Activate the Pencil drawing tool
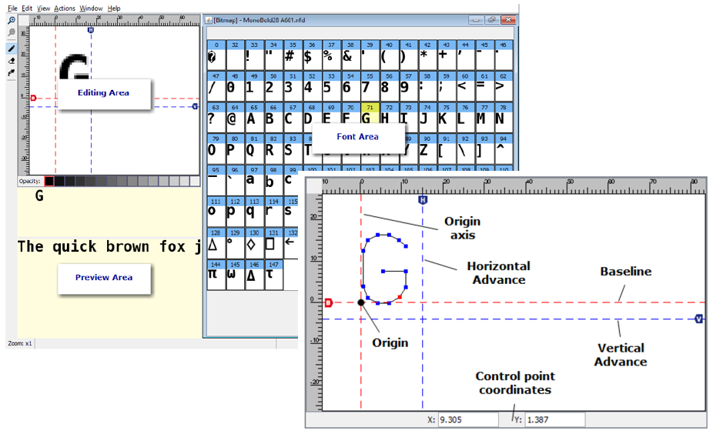713x434 pixels. coord(12,48)
